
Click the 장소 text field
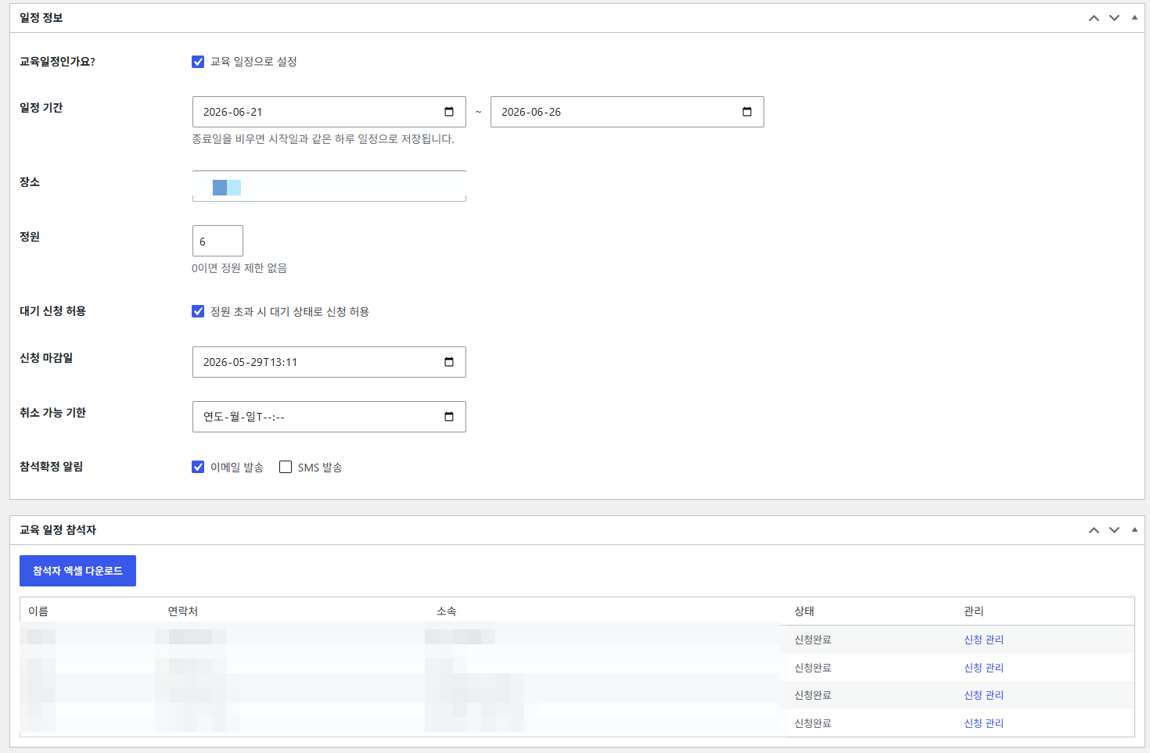click(329, 186)
